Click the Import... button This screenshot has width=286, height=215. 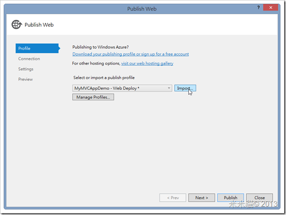tap(185, 88)
